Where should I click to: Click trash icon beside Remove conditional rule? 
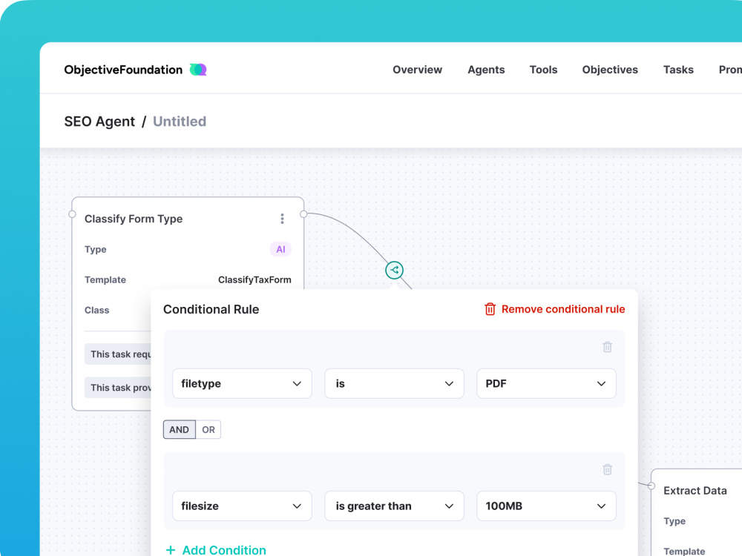coord(490,309)
